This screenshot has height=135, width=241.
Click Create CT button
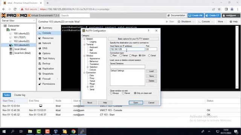(x=213, y=15)
